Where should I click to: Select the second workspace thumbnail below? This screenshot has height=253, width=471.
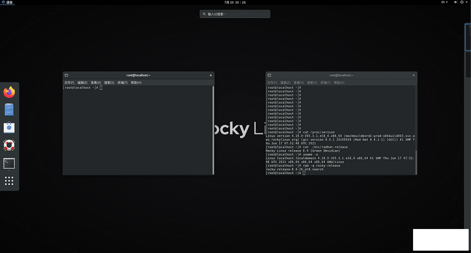(x=468, y=65)
